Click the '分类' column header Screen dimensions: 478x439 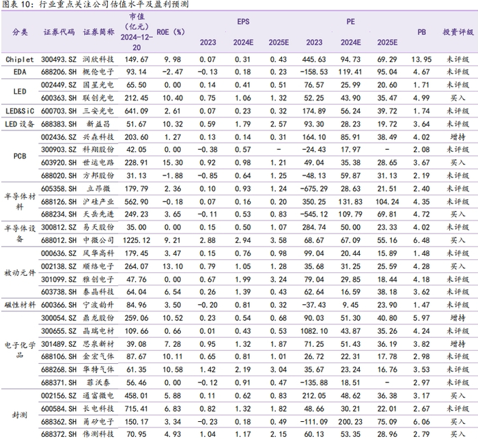tap(20, 32)
